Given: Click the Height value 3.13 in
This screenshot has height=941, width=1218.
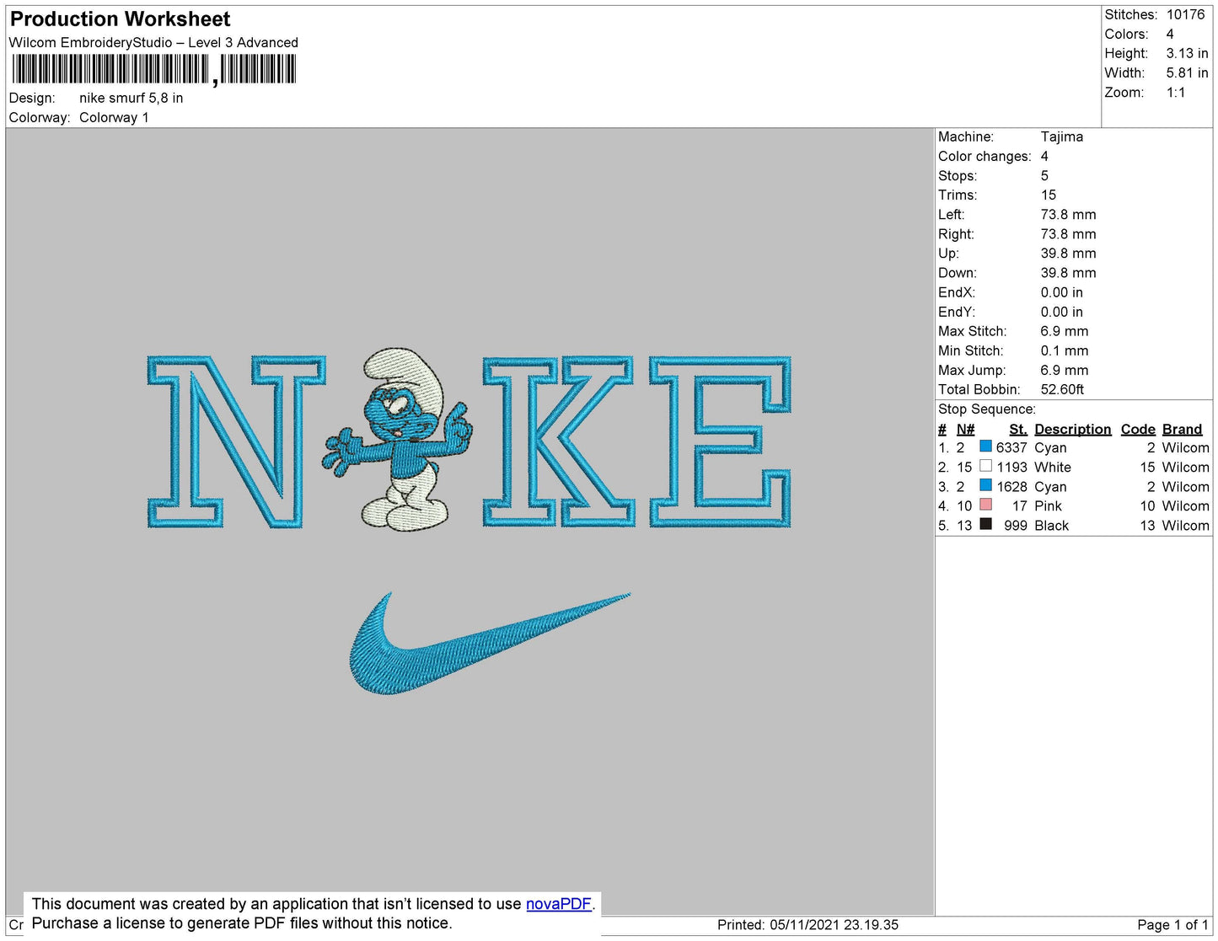Looking at the screenshot, I should tap(1187, 53).
